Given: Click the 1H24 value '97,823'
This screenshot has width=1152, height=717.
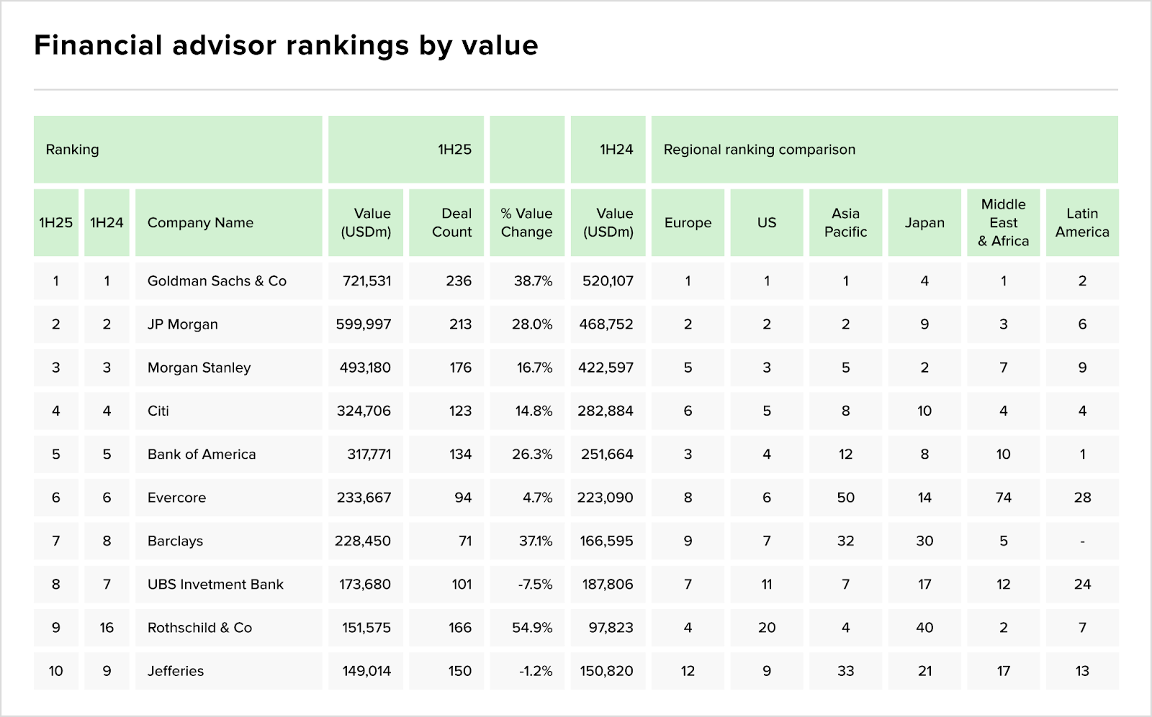Looking at the screenshot, I should tap(608, 628).
